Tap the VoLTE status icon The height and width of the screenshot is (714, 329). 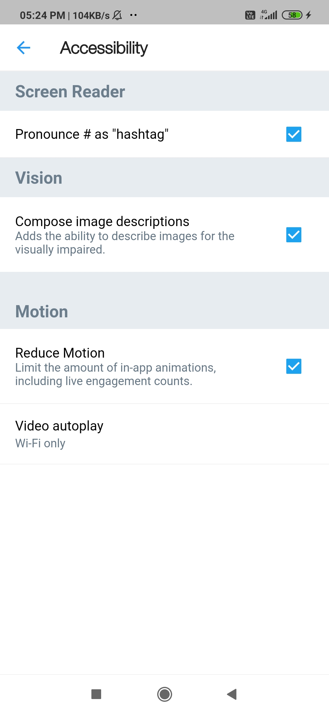(x=250, y=15)
